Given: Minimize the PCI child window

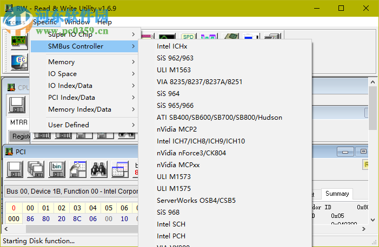Looking at the screenshot, I should click(344, 152).
